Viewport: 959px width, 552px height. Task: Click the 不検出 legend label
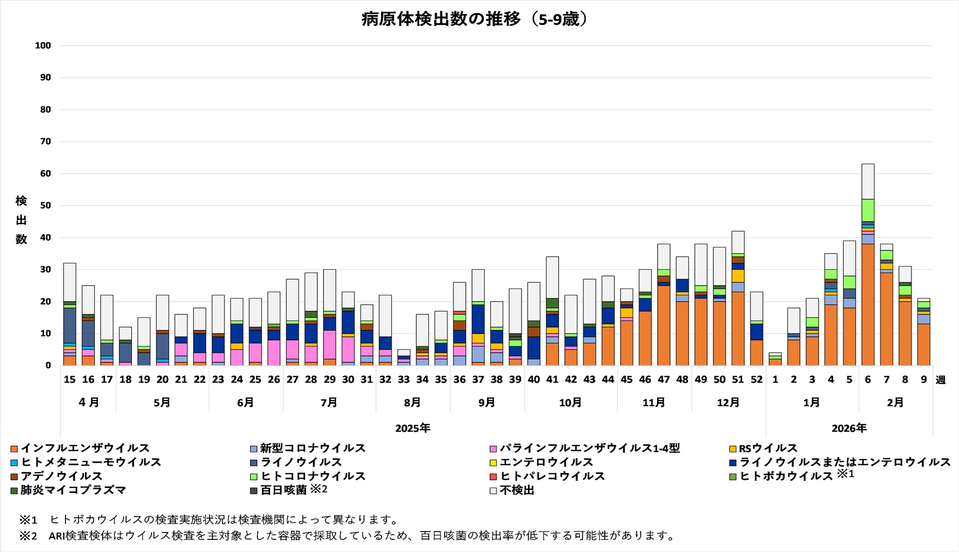click(516, 490)
